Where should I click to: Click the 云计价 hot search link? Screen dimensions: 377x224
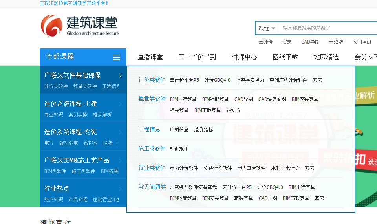pyautogui.click(x=265, y=42)
